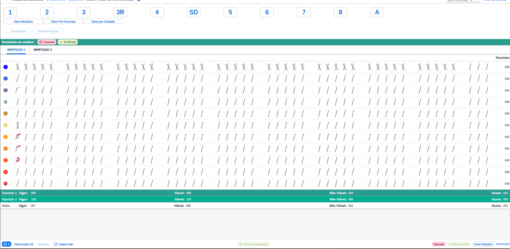Toggle the Dano Por Percevejo option
Screen dimensions: 510x249
point(63,22)
